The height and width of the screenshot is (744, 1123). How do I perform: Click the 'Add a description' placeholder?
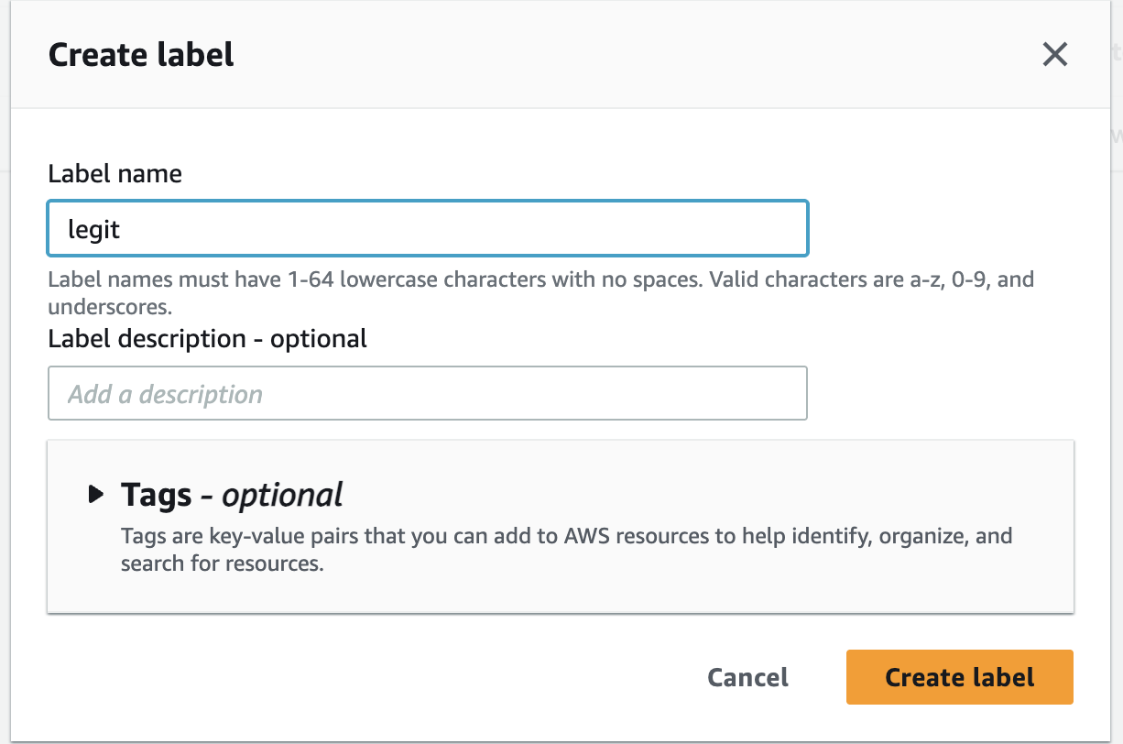pos(166,395)
